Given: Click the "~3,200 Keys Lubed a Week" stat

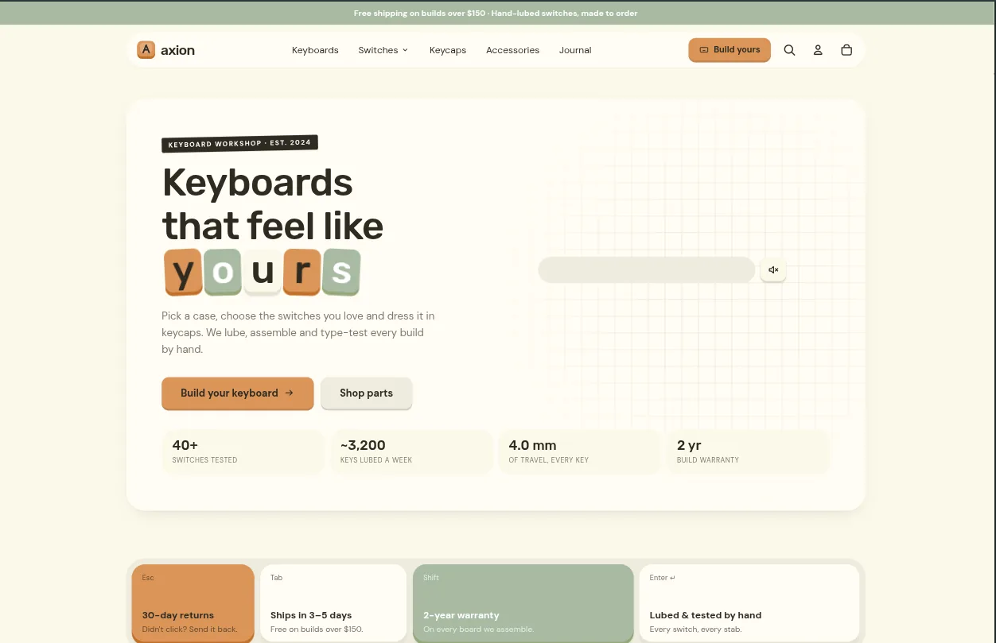Looking at the screenshot, I should [x=411, y=451].
